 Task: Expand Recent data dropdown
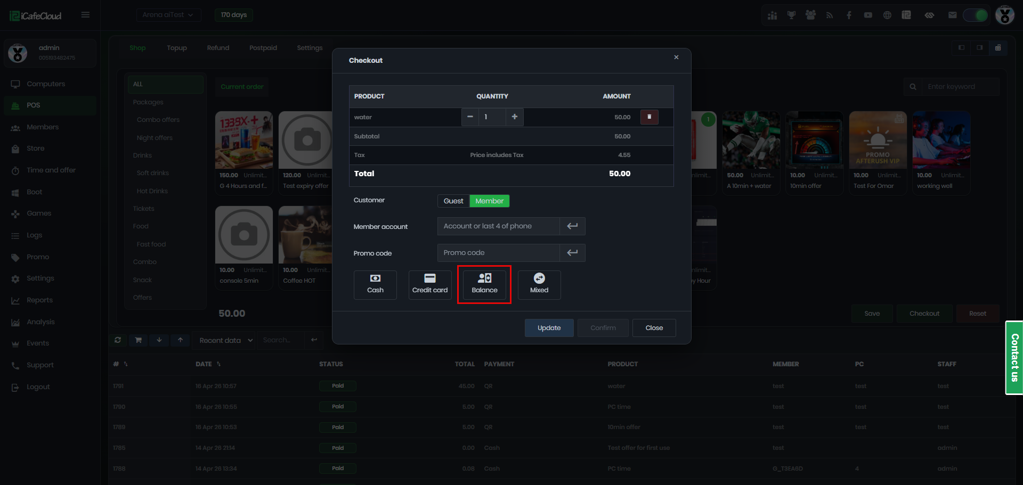tap(225, 340)
